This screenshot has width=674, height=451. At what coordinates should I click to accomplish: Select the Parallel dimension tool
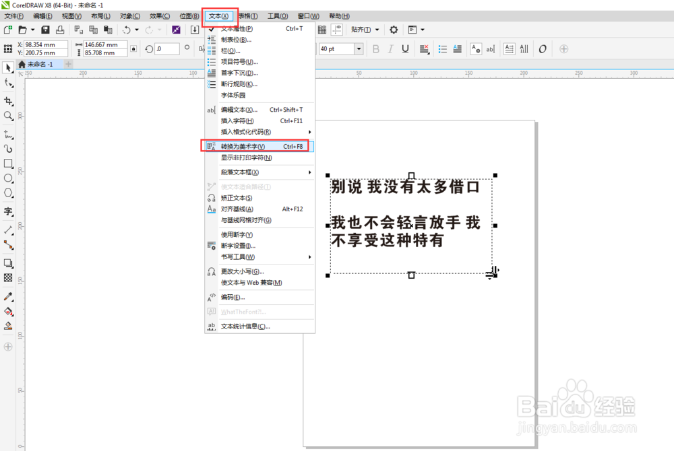pyautogui.click(x=8, y=230)
